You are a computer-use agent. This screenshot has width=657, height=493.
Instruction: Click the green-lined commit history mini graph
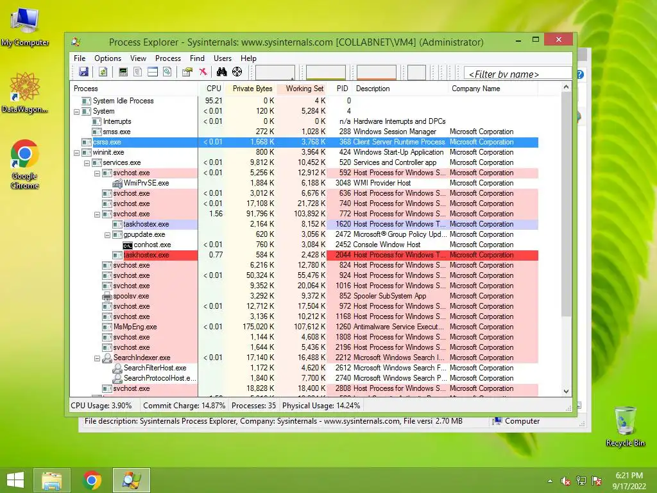pyautogui.click(x=325, y=72)
